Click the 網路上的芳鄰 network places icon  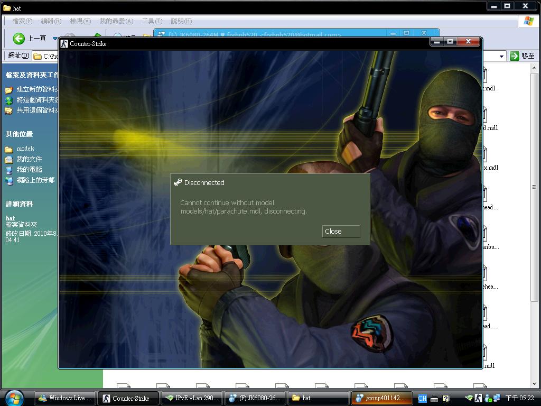click(x=9, y=180)
